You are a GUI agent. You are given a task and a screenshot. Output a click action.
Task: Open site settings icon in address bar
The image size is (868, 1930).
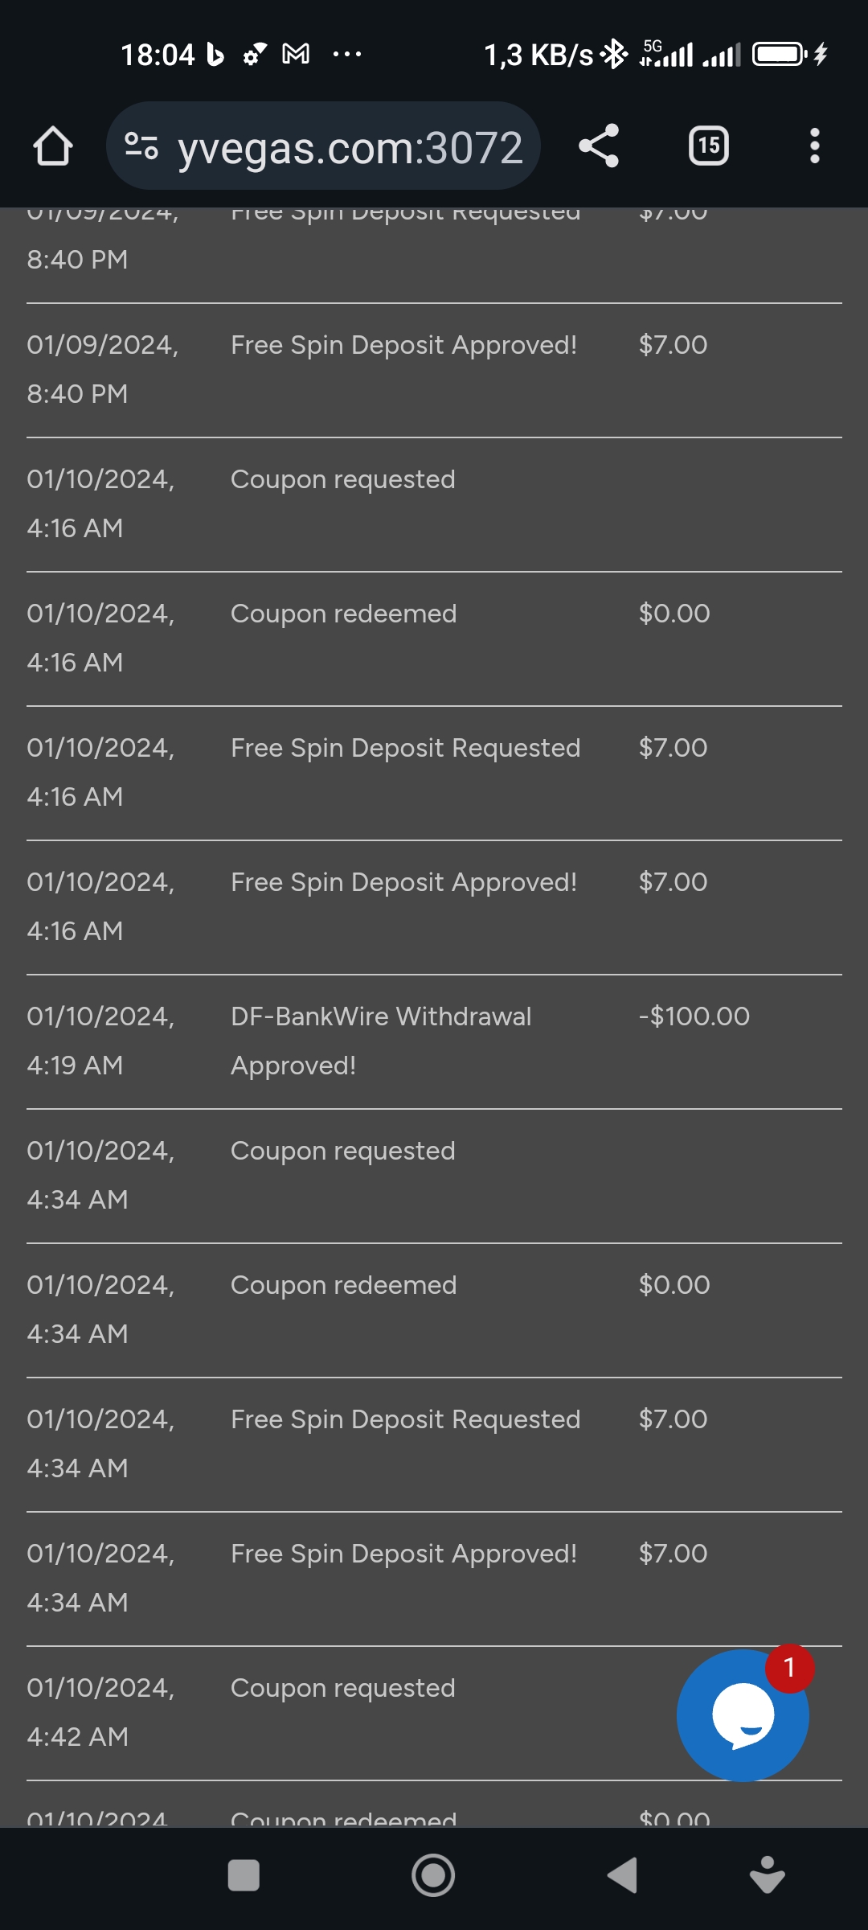coord(141,146)
